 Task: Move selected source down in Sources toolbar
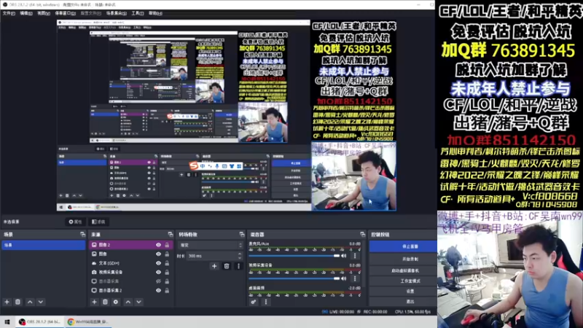138,302
